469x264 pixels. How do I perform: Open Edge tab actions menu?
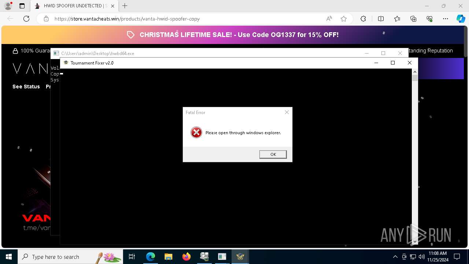click(22, 6)
